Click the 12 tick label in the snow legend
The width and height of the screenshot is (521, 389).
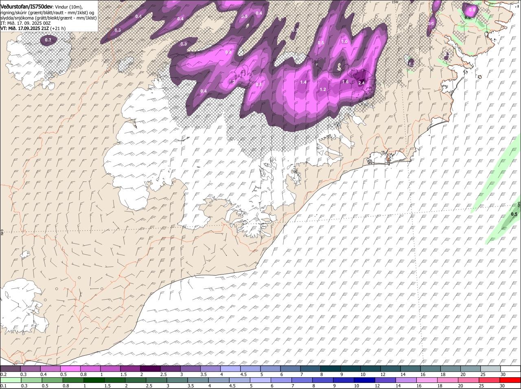(x=383, y=374)
